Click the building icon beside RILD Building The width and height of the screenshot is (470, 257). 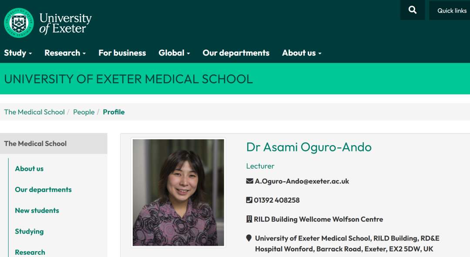click(x=249, y=219)
